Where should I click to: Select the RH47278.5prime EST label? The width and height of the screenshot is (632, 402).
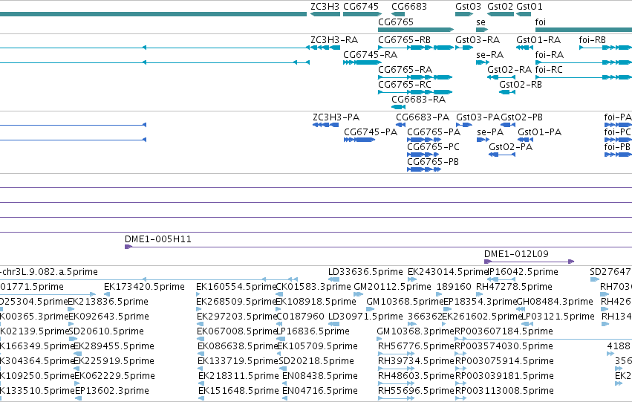click(x=515, y=287)
